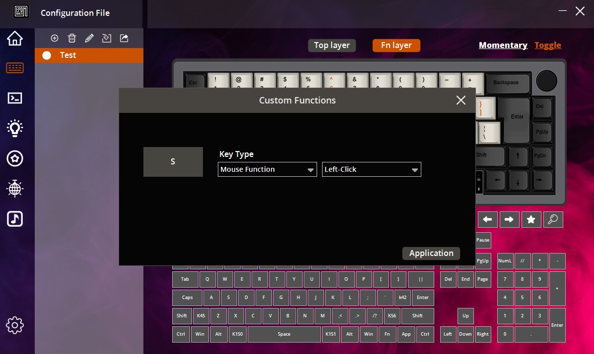
Task: Select Momentary mode
Action: click(x=503, y=45)
